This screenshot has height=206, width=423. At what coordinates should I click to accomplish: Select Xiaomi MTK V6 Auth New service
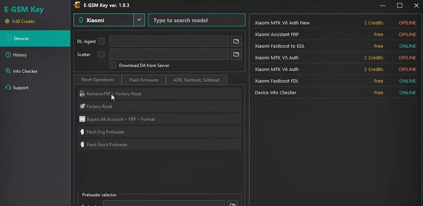click(x=335, y=23)
